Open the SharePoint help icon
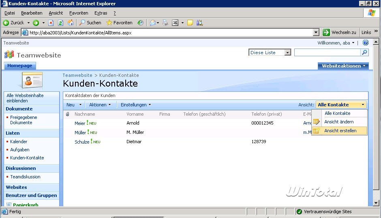Viewport: 381px width, 218px height. click(365, 42)
